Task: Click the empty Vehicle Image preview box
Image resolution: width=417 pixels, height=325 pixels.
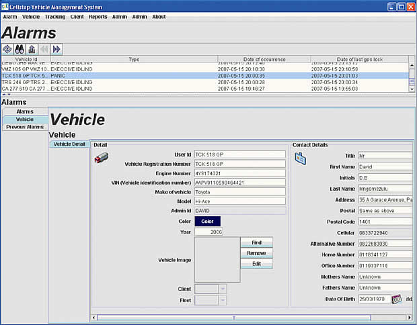Action: coord(217,260)
